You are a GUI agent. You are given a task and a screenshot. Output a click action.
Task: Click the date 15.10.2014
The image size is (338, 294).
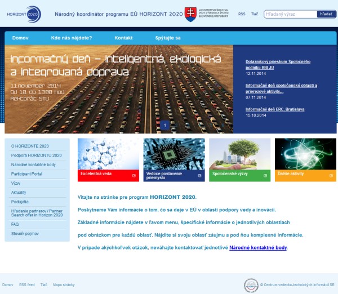[x=256, y=115]
